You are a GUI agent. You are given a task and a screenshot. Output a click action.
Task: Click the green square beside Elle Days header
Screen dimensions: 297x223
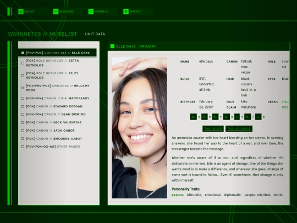[112, 46]
